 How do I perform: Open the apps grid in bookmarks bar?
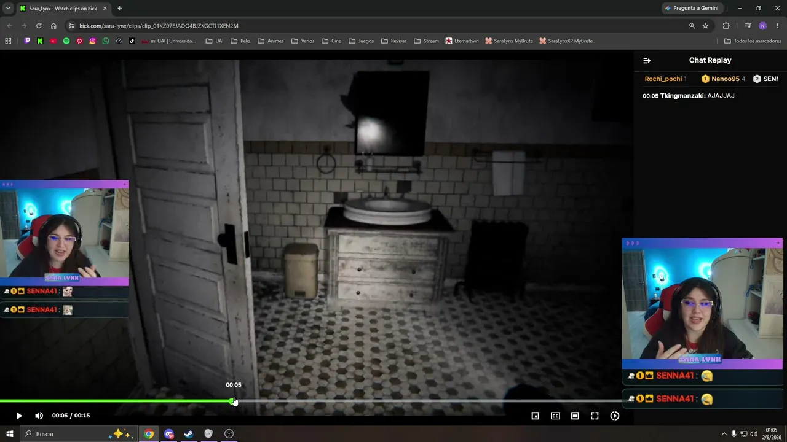pyautogui.click(x=8, y=41)
